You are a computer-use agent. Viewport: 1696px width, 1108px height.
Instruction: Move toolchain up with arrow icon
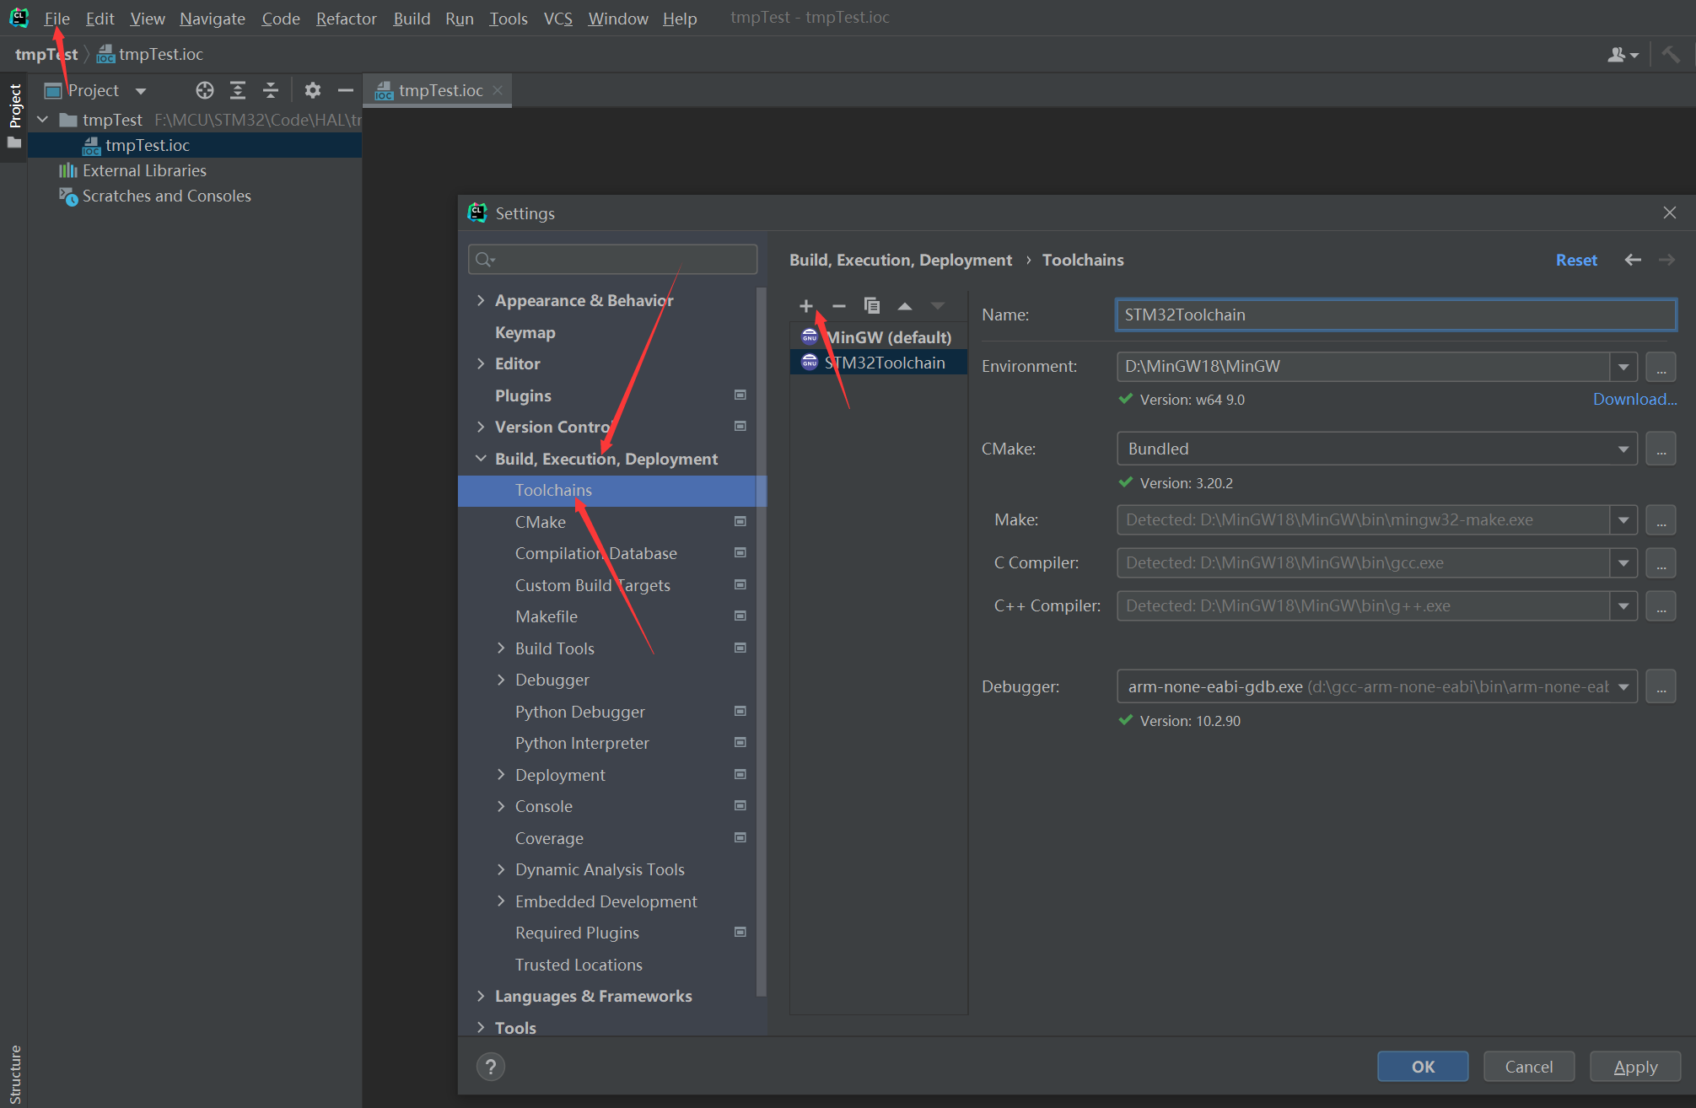click(x=904, y=306)
